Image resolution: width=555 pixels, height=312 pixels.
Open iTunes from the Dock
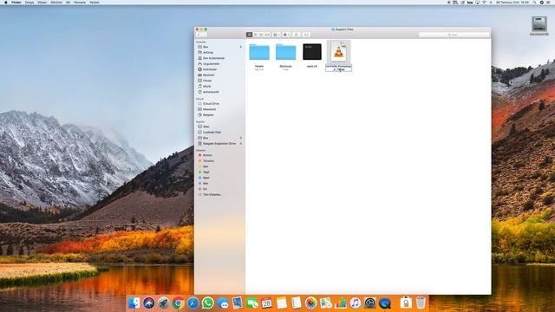pyautogui.click(x=355, y=302)
